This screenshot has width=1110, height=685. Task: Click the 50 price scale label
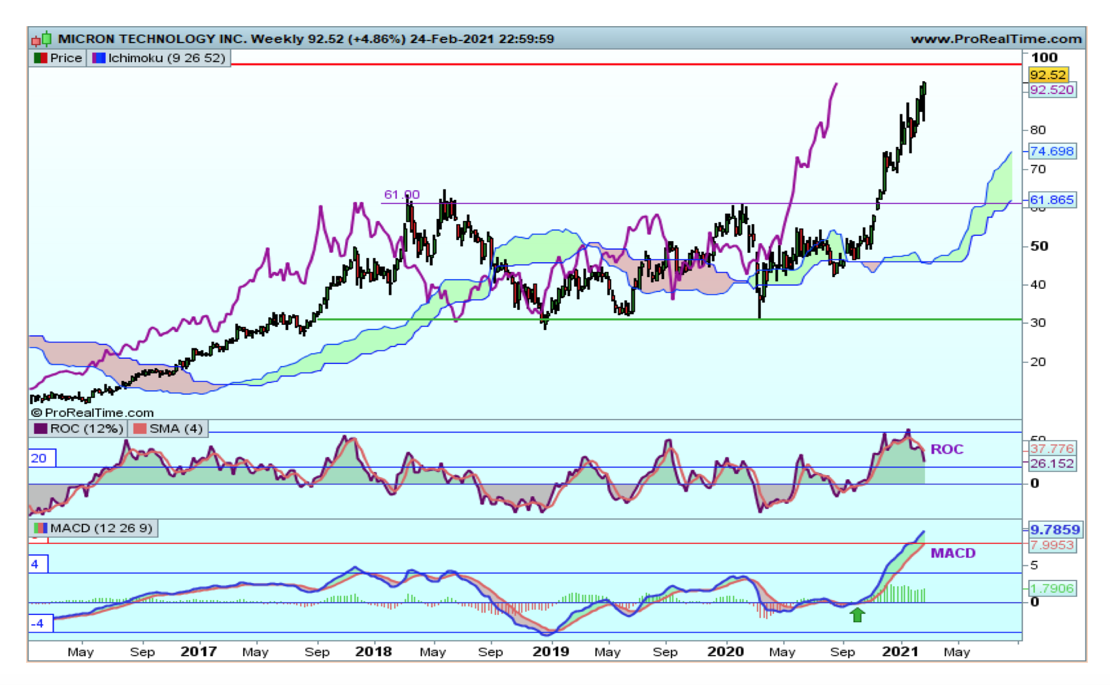tap(1039, 246)
